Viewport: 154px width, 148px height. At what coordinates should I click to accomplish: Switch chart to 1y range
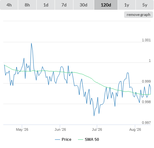coord(127,5)
